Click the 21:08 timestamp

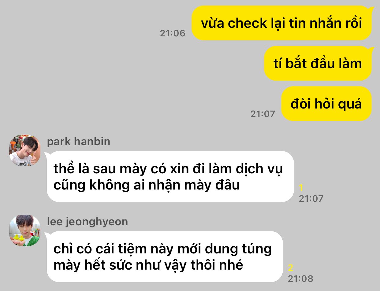tap(300, 279)
